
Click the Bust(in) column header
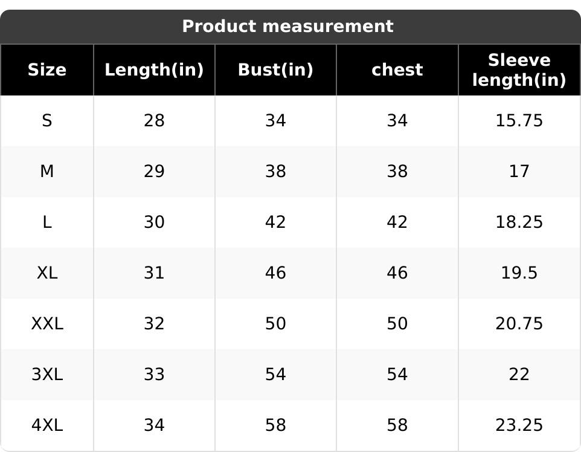[275, 70]
